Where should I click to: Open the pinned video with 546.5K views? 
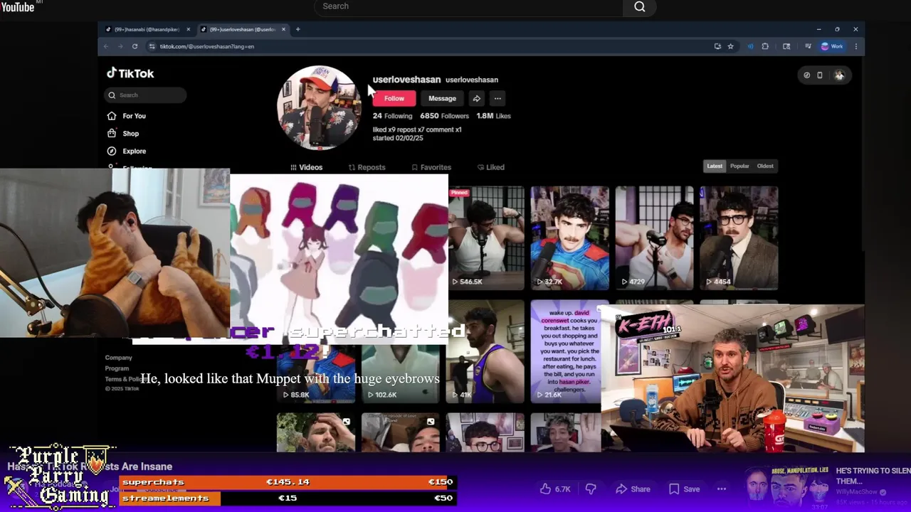pyautogui.click(x=485, y=238)
